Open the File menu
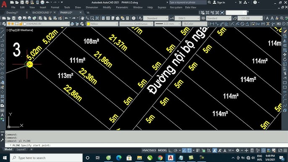The width and height of the screenshot is (288, 162). 13,8
